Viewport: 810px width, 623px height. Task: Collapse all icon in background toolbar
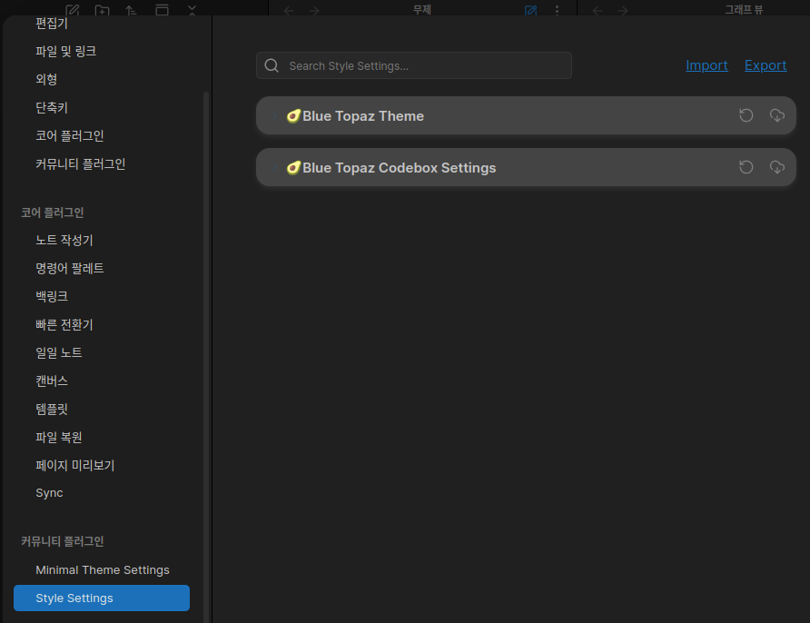point(192,10)
